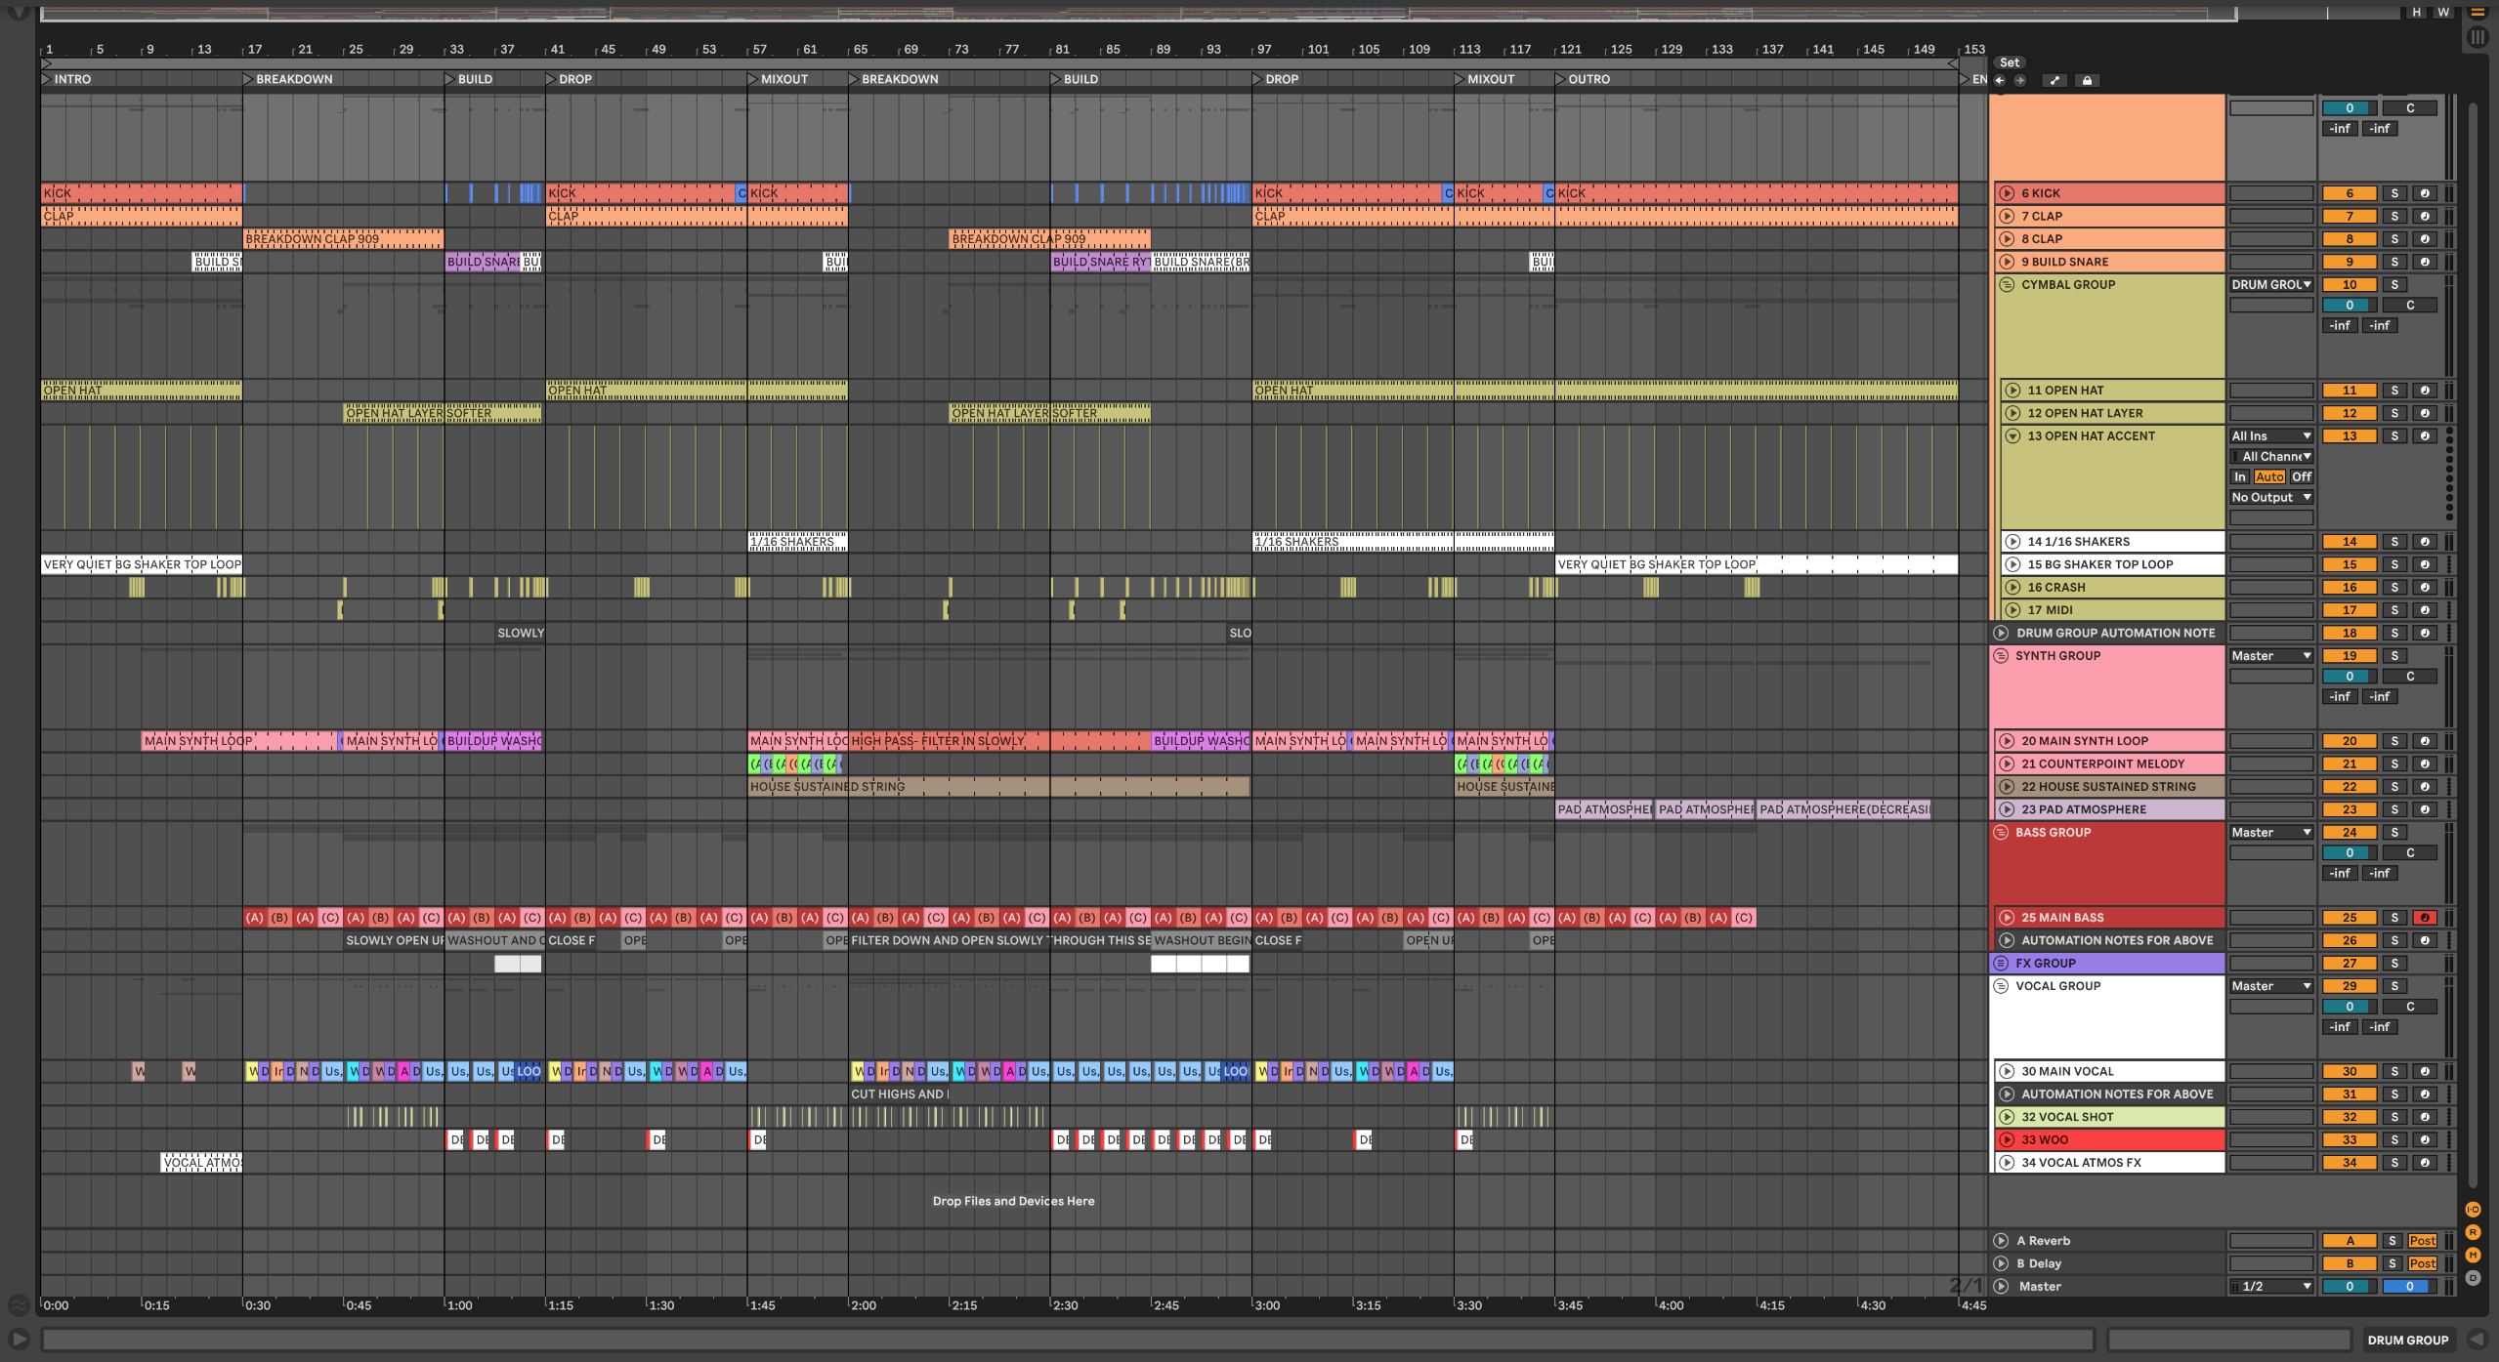Toggle the I-O section circle icon on the right edge
Viewport: 2499px width, 1362px height.
click(x=2473, y=1208)
